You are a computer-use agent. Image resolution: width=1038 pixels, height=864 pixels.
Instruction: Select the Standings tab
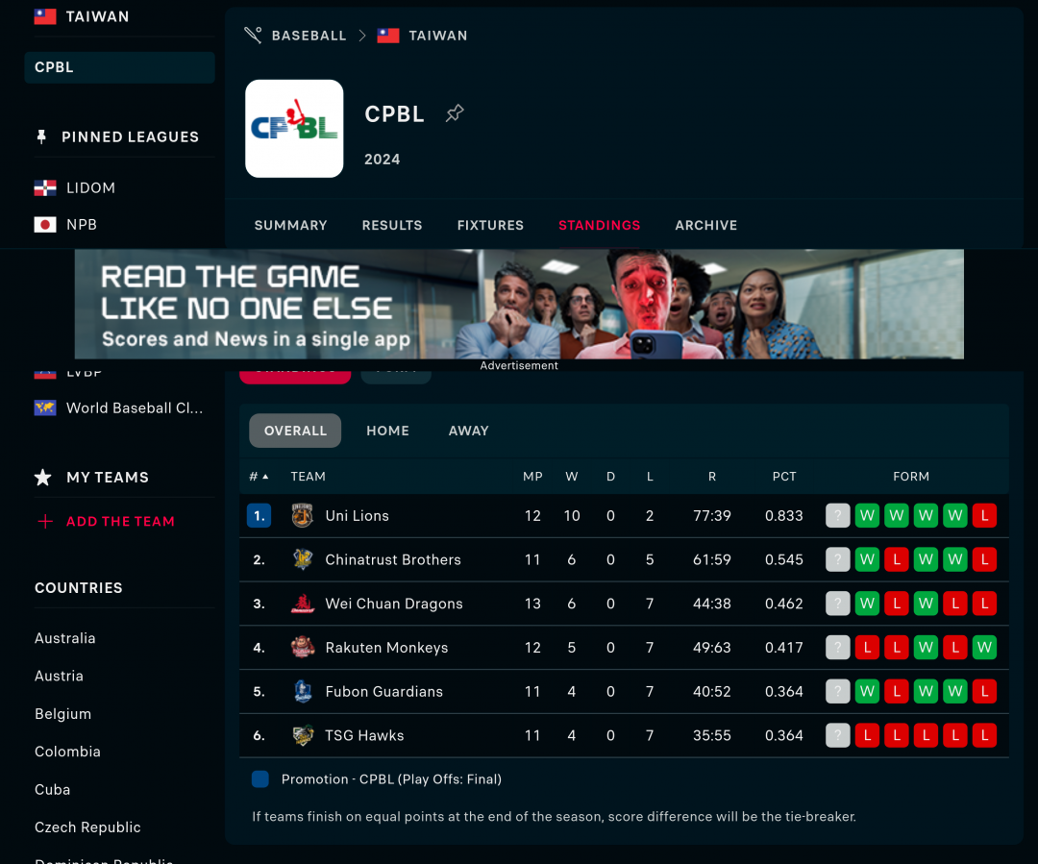tap(599, 225)
